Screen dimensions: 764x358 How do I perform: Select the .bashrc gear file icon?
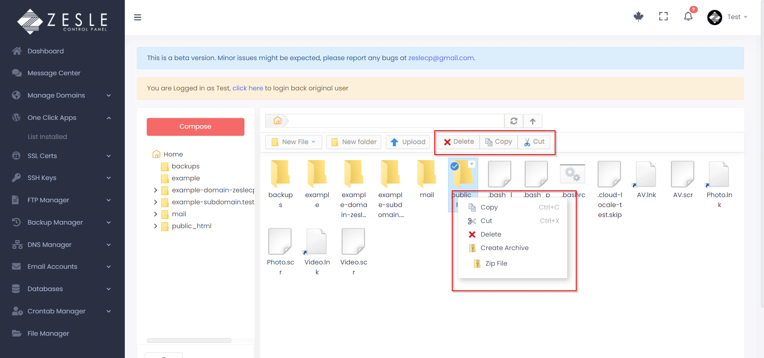click(573, 174)
